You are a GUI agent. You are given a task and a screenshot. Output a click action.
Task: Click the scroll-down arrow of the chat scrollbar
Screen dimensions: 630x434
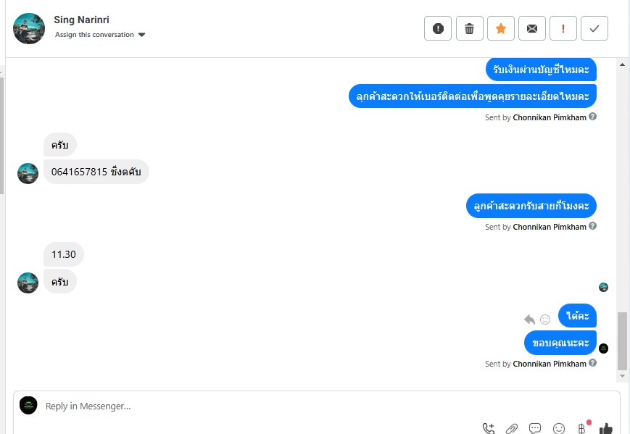click(x=622, y=376)
